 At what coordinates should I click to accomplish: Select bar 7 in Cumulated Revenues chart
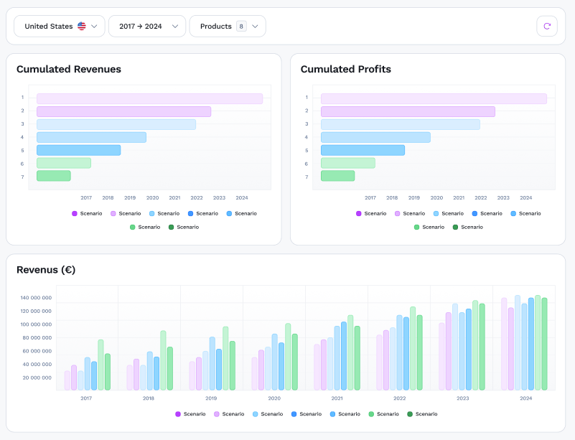[54, 176]
